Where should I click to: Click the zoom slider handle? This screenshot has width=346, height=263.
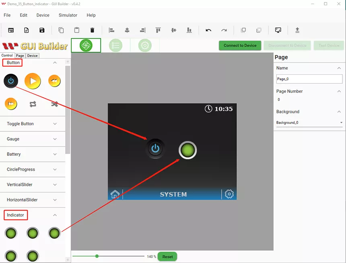[x=97, y=256]
